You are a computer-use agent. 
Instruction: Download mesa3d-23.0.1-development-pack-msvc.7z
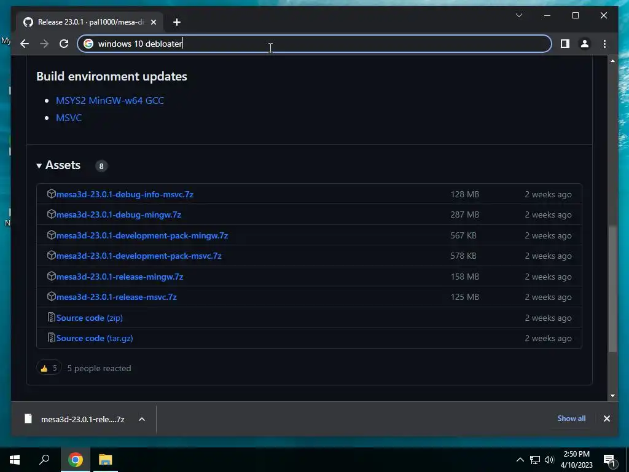tap(139, 256)
